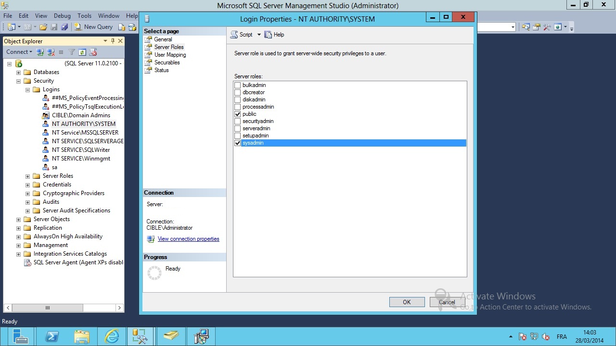Check the setupadmin server role
This screenshot has width=616, height=346.
tap(237, 136)
